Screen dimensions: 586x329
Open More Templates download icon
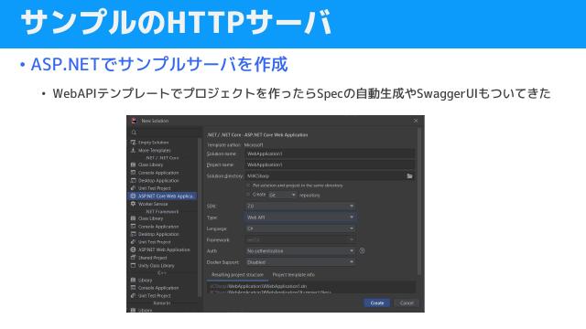[133, 150]
